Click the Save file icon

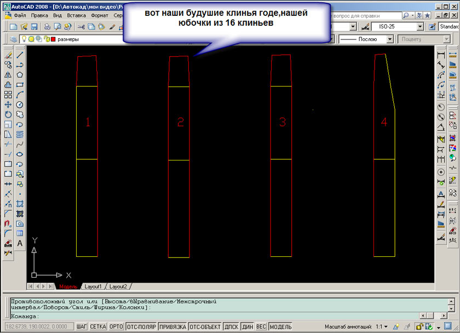click(34, 26)
